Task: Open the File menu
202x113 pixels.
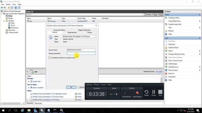Action: [3, 4]
